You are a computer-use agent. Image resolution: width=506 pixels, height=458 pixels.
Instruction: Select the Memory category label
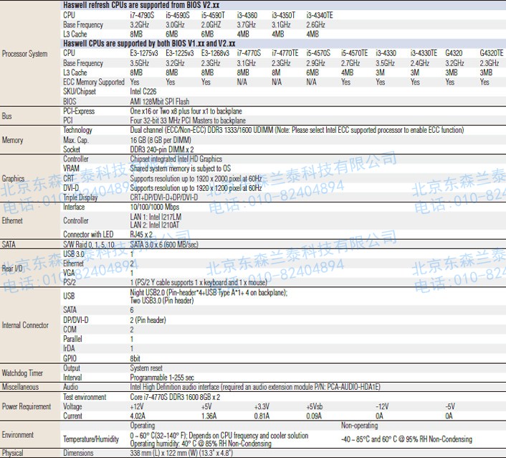point(14,140)
